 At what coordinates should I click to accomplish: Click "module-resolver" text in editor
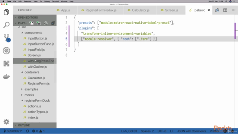(98, 39)
